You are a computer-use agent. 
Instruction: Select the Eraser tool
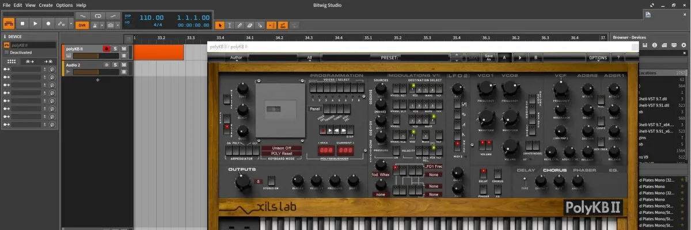click(x=250, y=25)
